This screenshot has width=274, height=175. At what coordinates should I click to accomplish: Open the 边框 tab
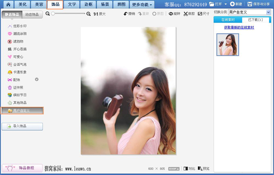coord(88,5)
